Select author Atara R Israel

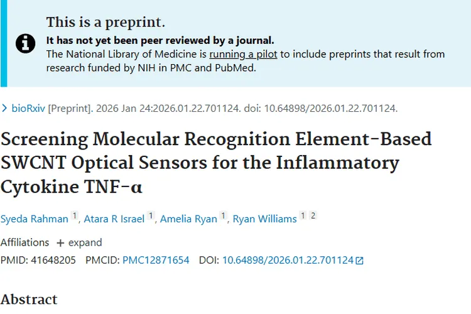pos(114,219)
